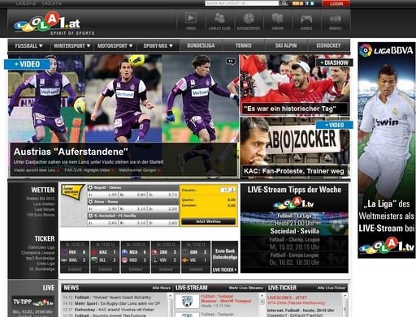Open story "Es war ein historischer Tag"

290,109
